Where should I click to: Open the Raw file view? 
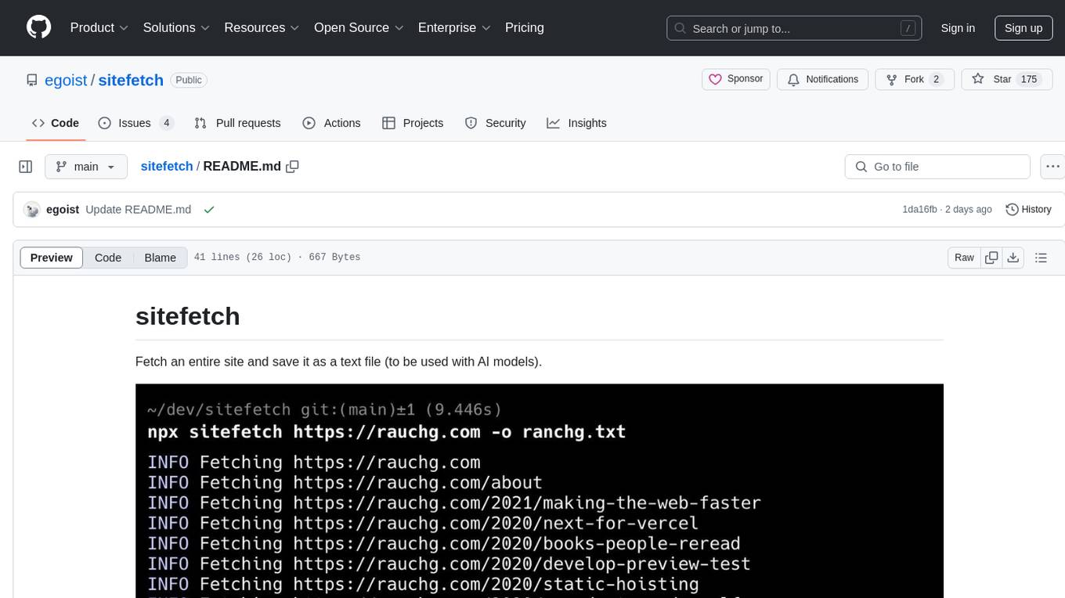(964, 258)
